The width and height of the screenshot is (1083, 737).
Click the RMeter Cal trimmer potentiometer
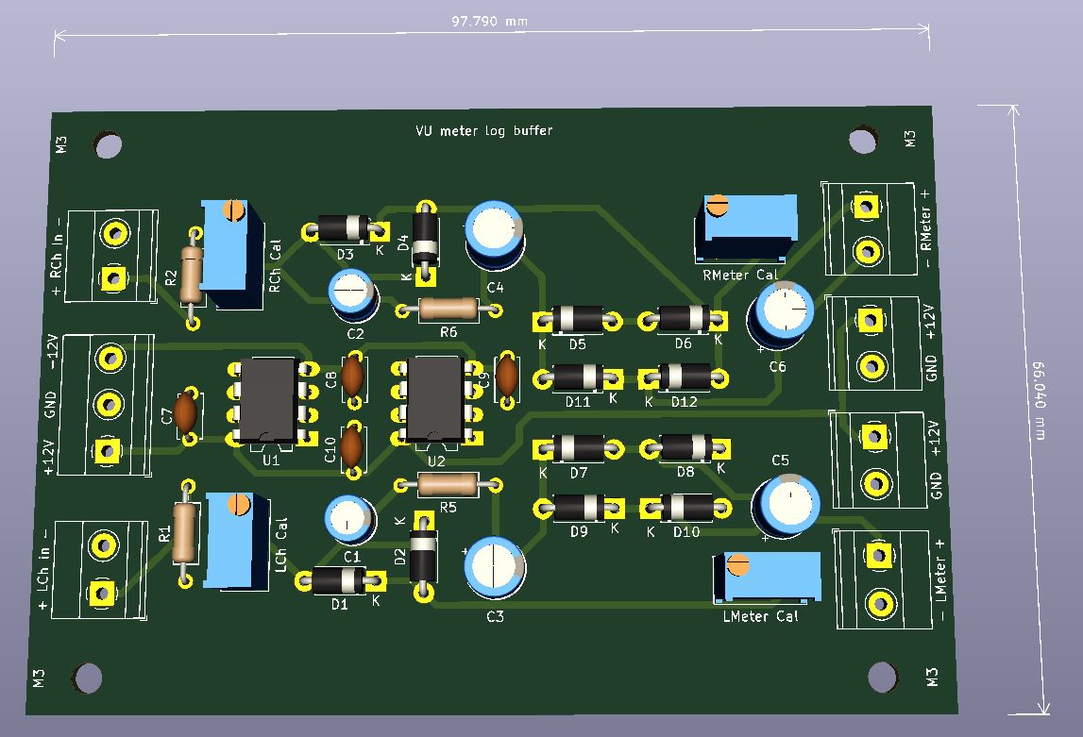pos(746,227)
